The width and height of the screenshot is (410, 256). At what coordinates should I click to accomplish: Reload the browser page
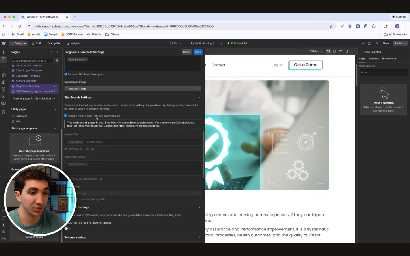tap(20, 26)
